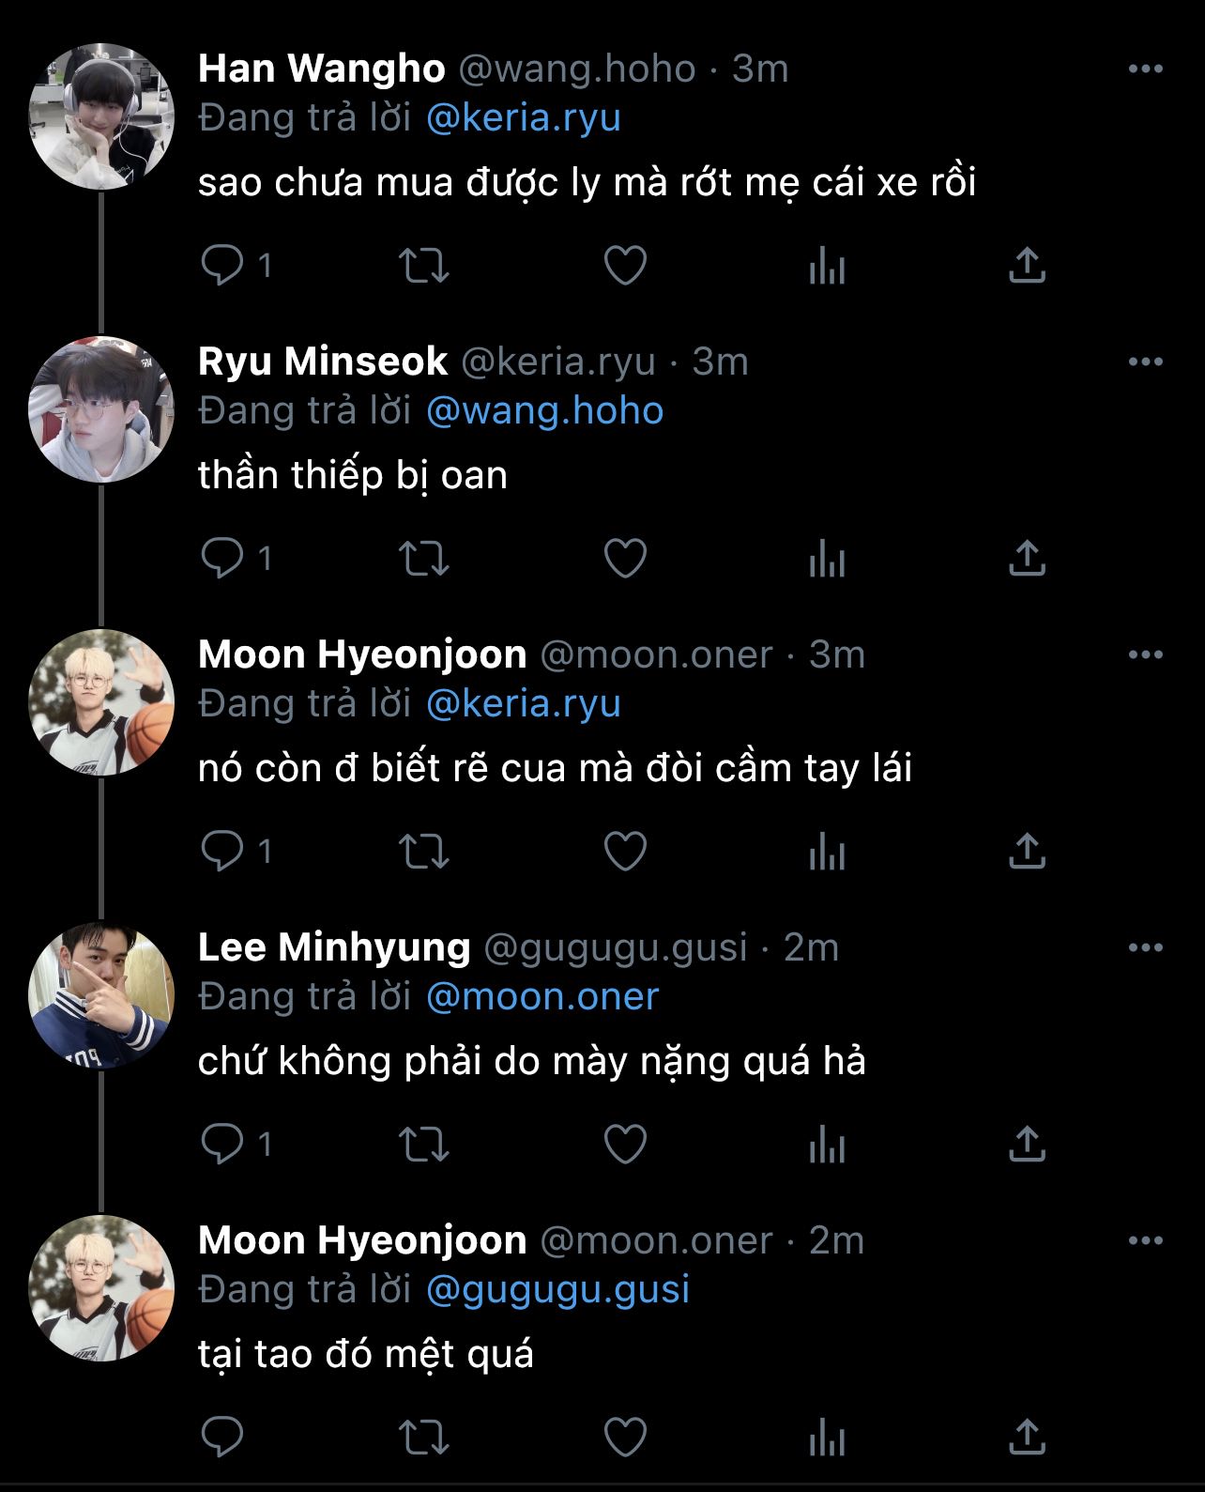This screenshot has width=1205, height=1492.
Task: Retweet Han Wangho's reply
Action: 424,266
